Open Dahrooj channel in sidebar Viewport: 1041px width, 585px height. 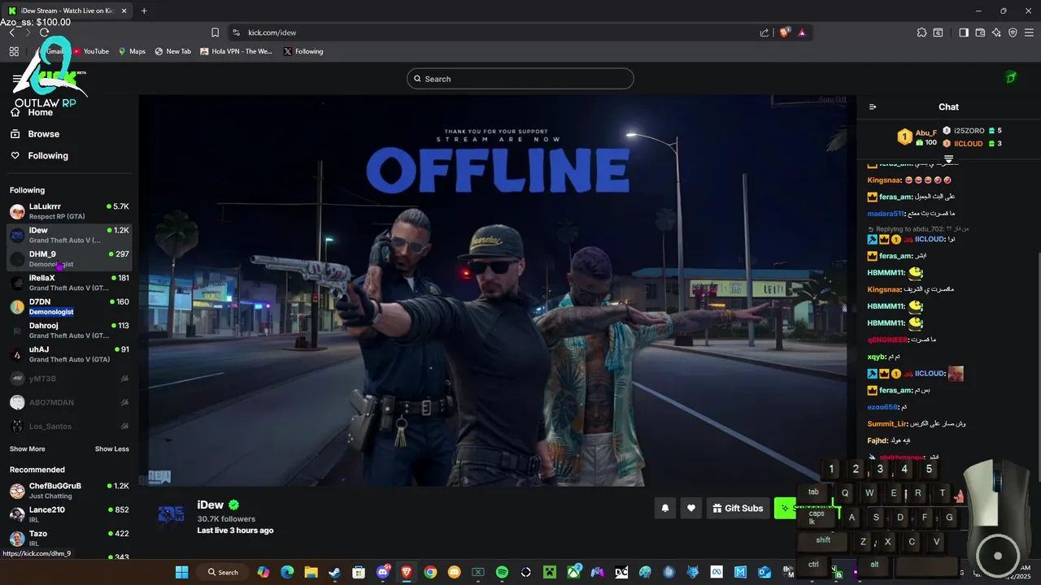click(x=69, y=330)
